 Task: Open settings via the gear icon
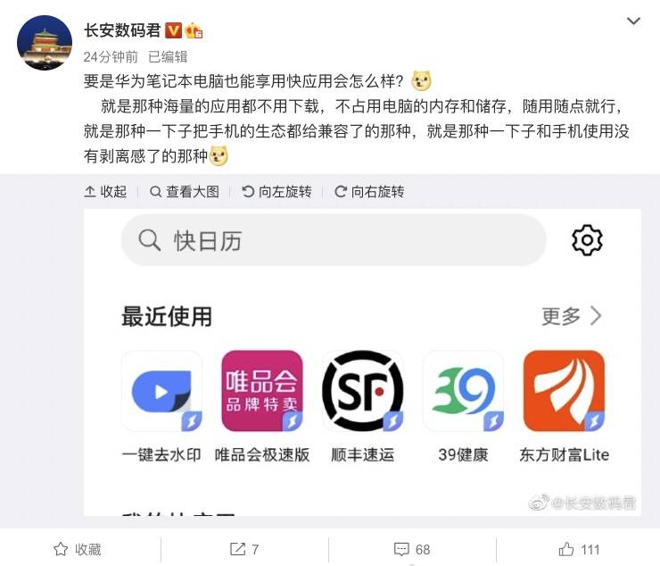point(587,240)
